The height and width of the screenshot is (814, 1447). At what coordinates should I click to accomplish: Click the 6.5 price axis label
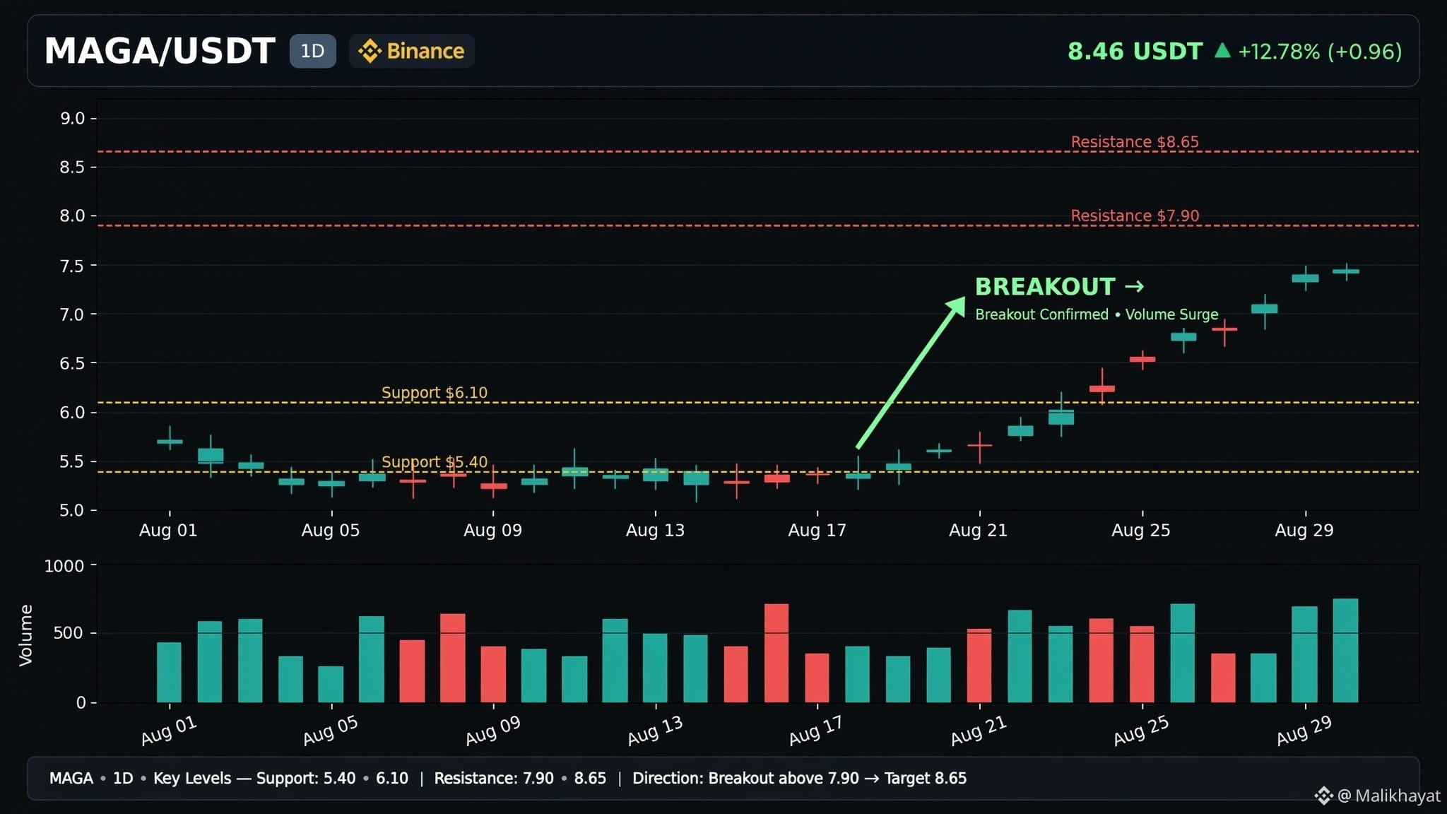click(72, 363)
